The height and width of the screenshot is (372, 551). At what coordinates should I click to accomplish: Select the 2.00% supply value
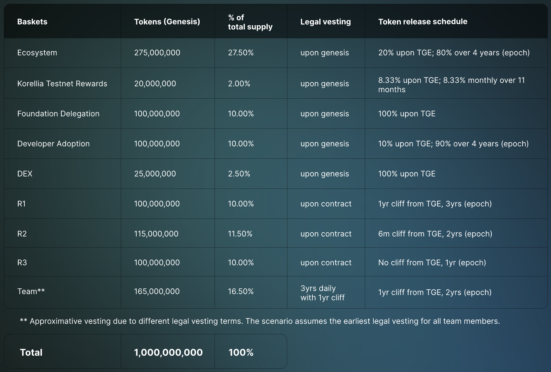[x=239, y=84]
